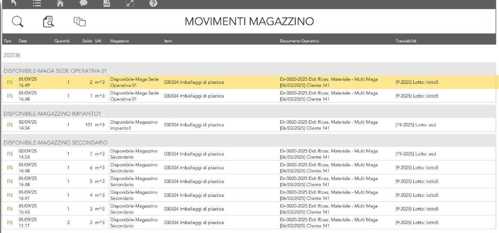
Task: Click 'Disponibile-Magazzino Secondario' in 14.03 row
Action: click(x=134, y=154)
